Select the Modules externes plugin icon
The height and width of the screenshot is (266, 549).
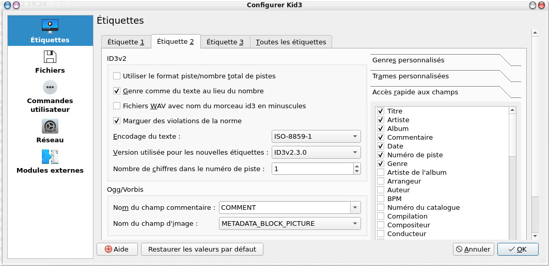click(x=50, y=157)
